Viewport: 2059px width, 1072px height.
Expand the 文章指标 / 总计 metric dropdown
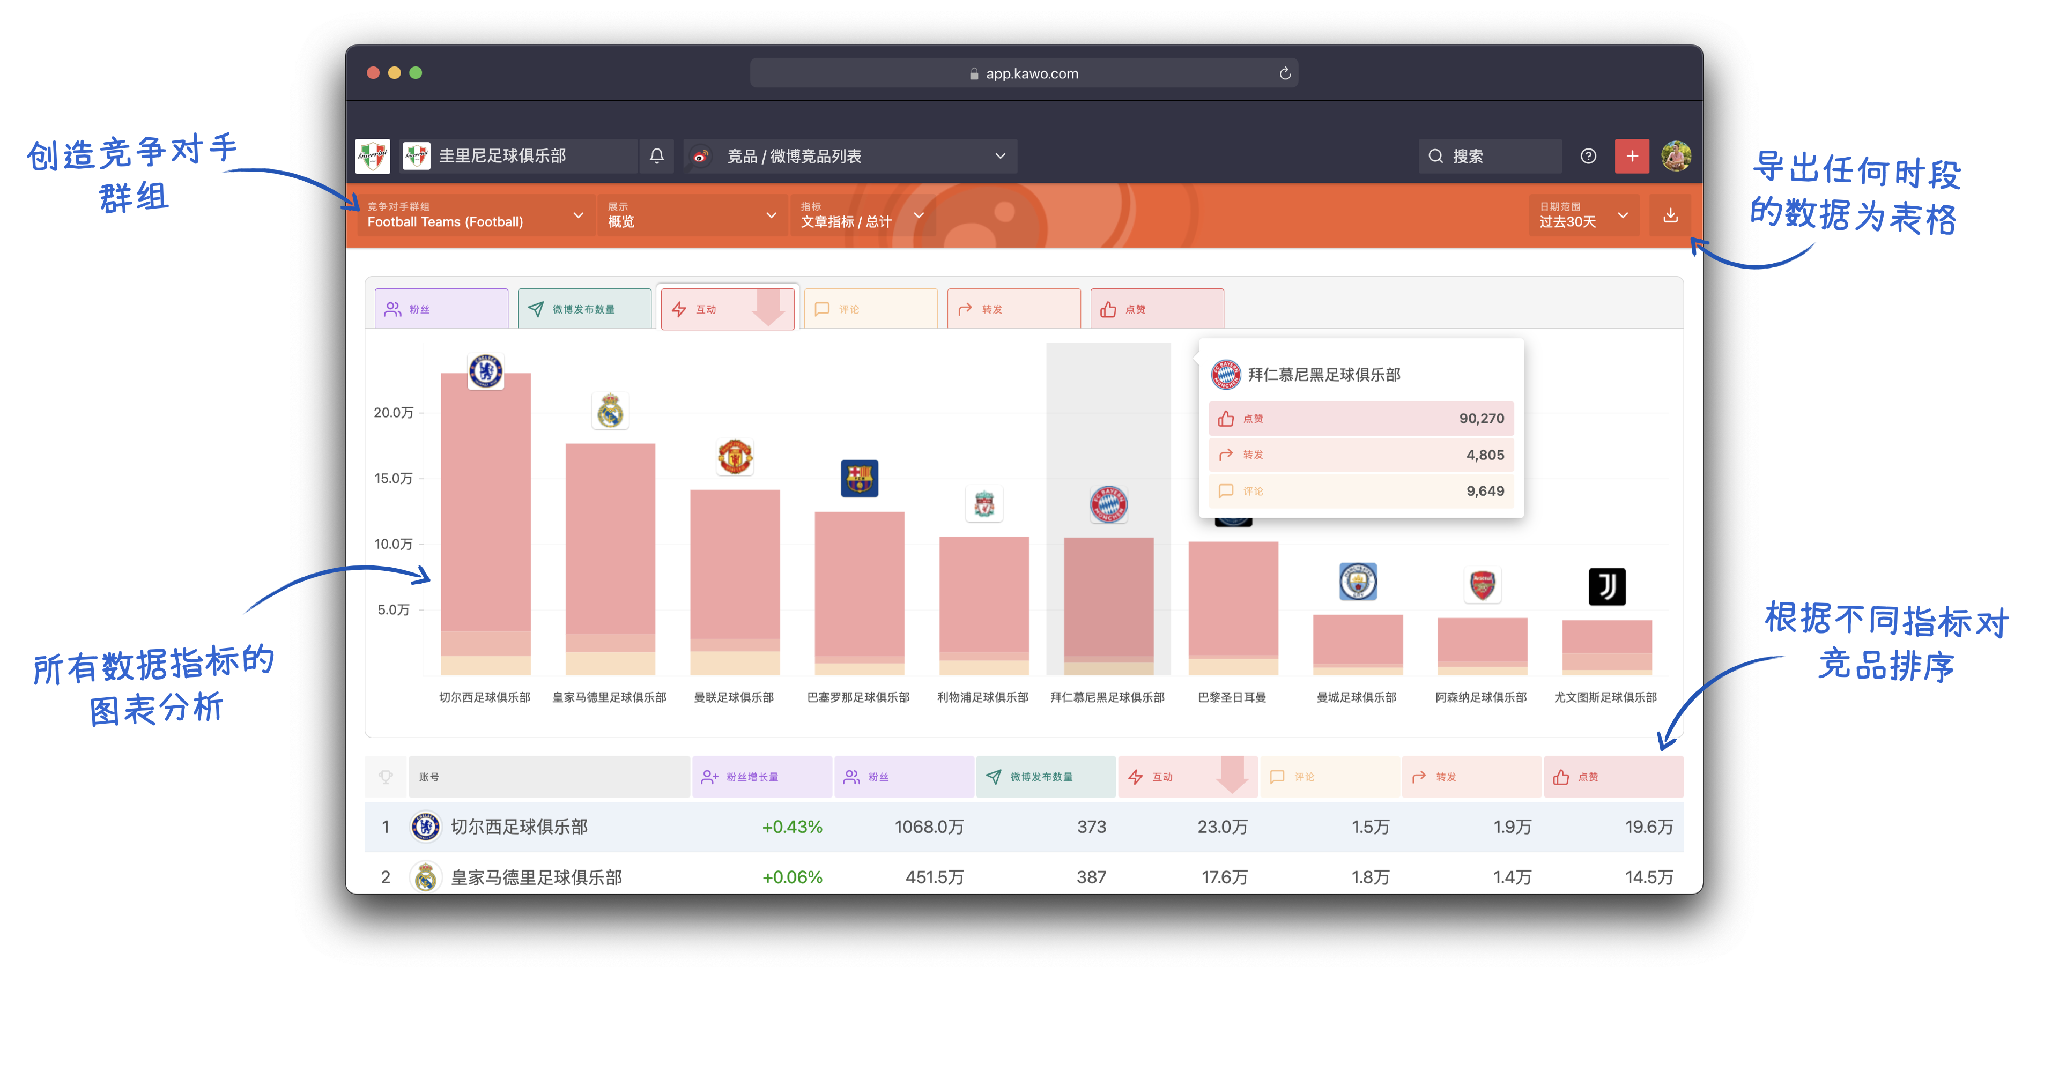pyautogui.click(x=862, y=215)
